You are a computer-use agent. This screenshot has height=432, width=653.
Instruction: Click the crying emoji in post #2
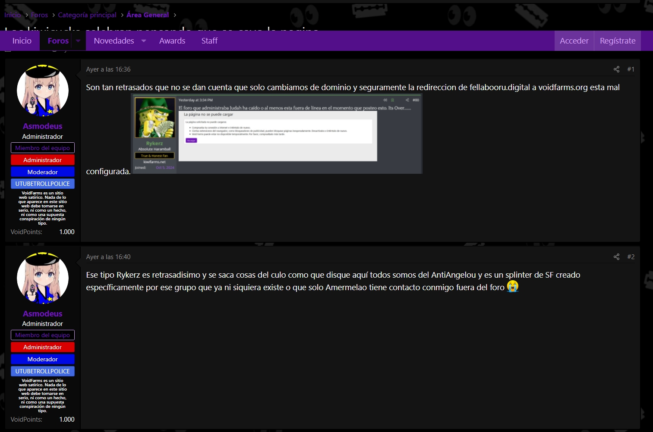[513, 286]
